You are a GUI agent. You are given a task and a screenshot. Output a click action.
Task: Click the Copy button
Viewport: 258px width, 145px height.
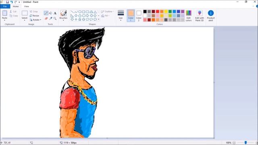tap(14, 16)
